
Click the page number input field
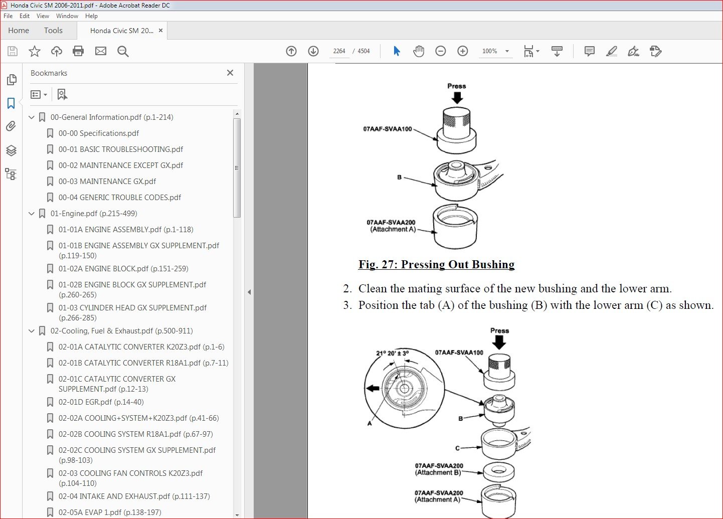point(339,51)
